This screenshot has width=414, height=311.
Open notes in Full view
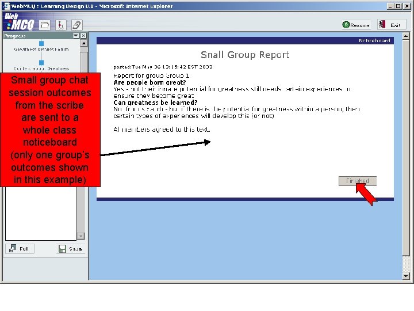click(20, 249)
